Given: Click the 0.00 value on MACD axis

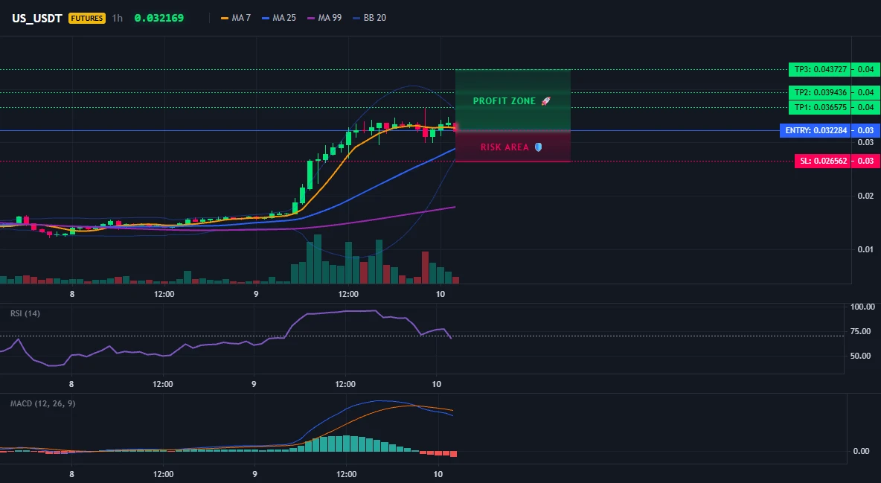Looking at the screenshot, I should pos(862,451).
